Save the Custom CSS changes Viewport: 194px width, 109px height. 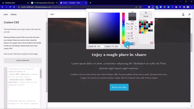tap(6, 15)
